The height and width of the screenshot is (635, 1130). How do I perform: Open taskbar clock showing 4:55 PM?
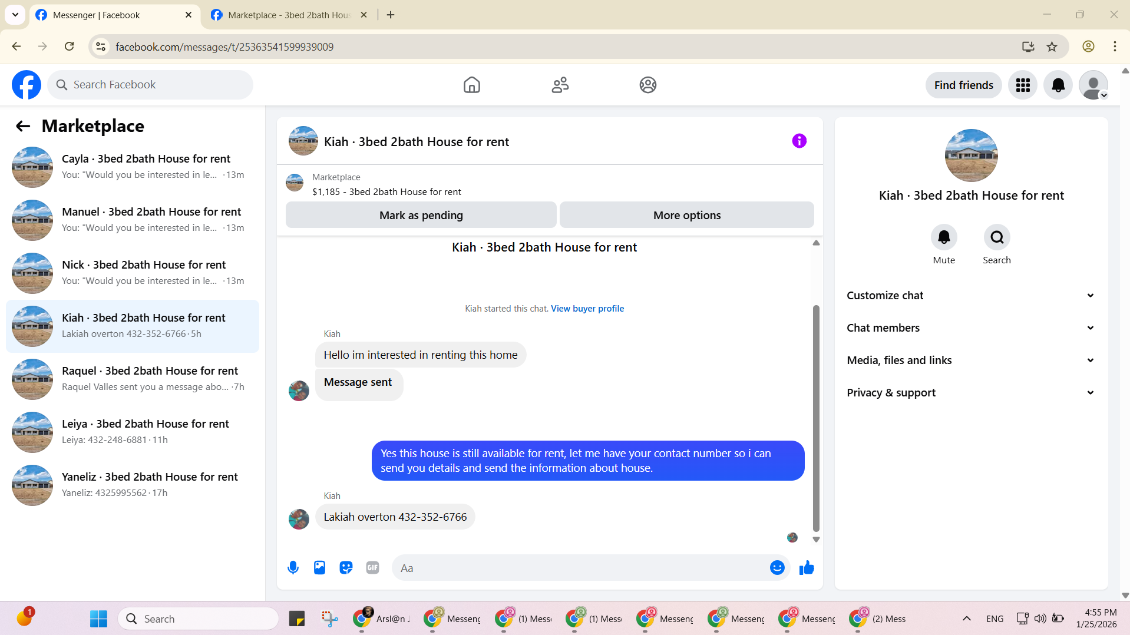pos(1096,619)
